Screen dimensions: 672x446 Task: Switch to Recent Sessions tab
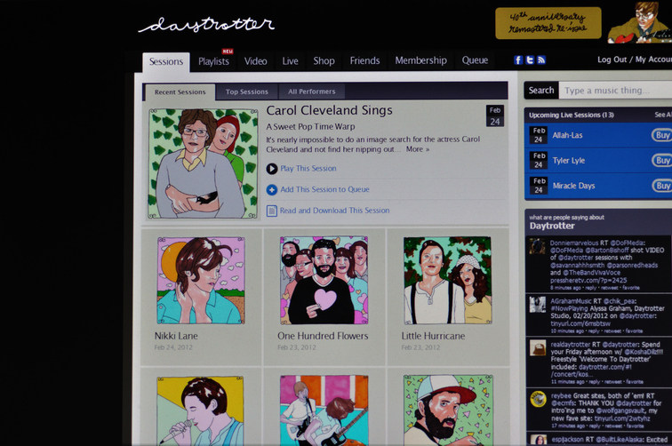(x=180, y=92)
